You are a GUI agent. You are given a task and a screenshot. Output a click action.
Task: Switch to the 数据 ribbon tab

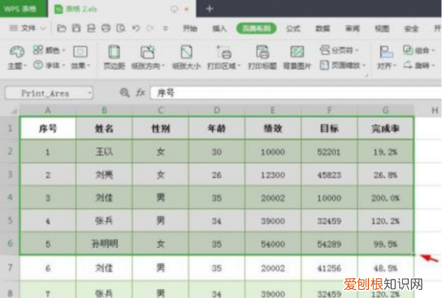323,28
